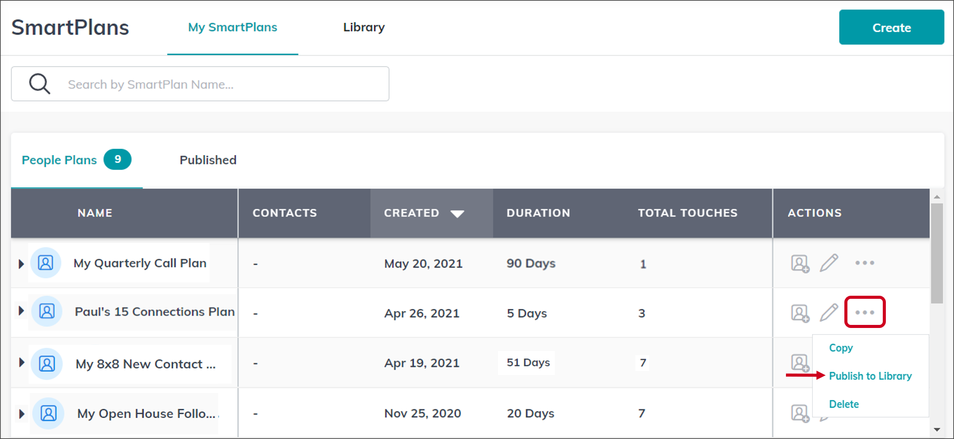Viewport: 954px width, 439px height.
Task: Click the 5 Days duration cell
Action: click(527, 313)
